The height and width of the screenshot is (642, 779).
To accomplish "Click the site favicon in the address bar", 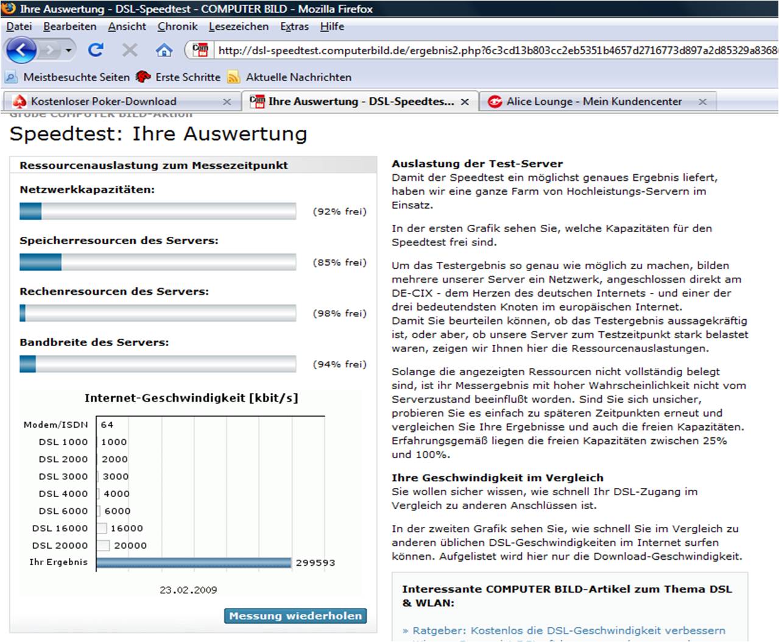I will click(x=200, y=50).
